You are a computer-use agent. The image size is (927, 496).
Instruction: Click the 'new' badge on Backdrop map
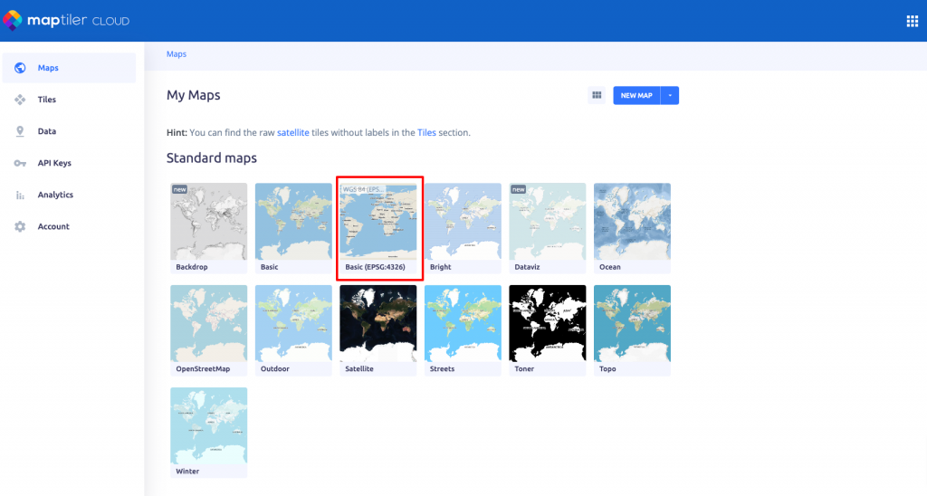pos(180,190)
